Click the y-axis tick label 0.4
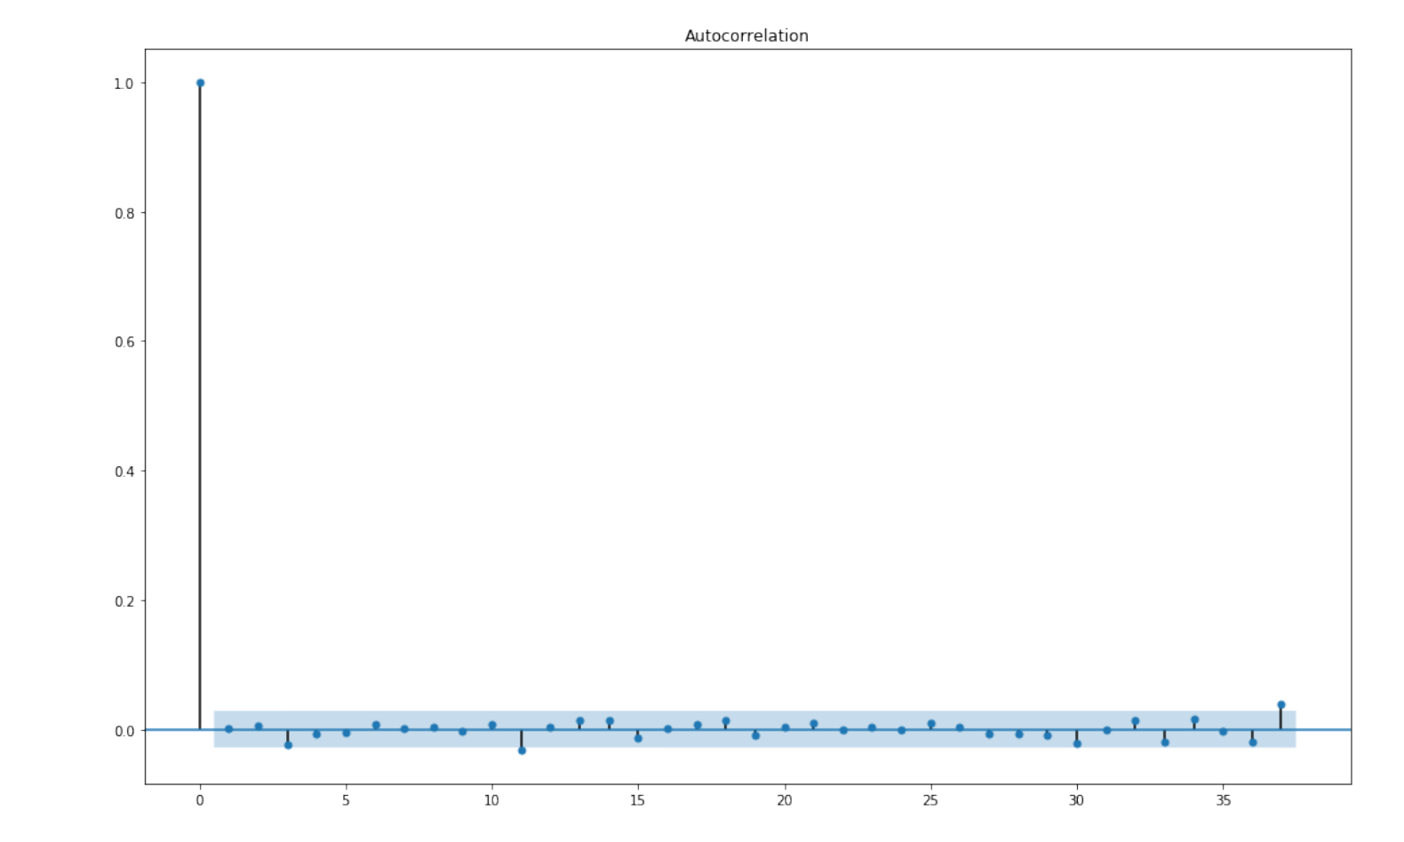Viewport: 1404px width, 842px height. pyautogui.click(x=124, y=472)
